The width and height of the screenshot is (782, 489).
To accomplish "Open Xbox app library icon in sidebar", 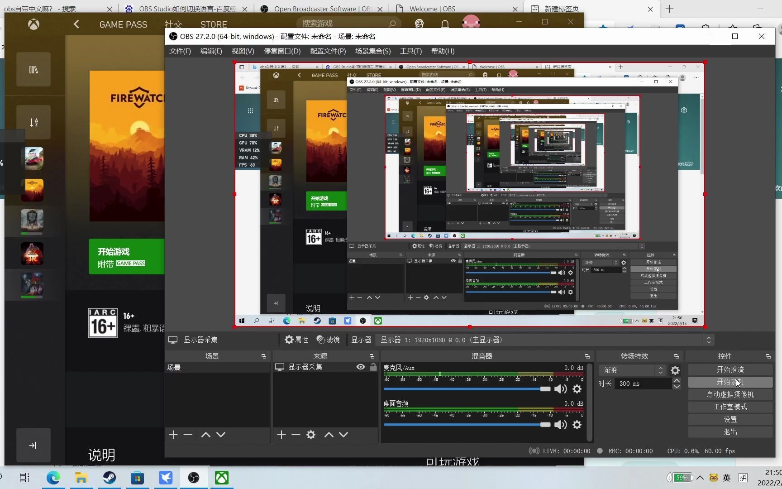I will (x=33, y=69).
